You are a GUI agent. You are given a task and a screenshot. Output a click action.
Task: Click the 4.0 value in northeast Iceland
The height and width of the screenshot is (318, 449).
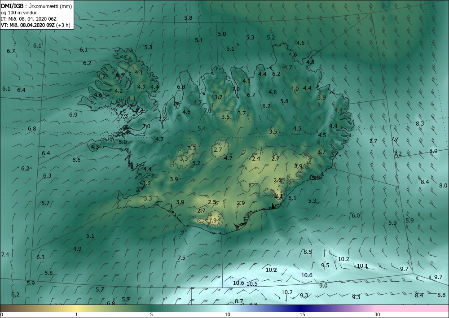click(295, 89)
